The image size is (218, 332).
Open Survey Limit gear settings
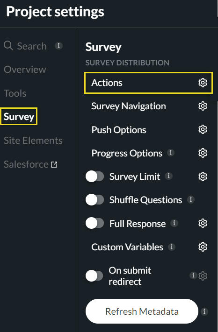pyautogui.click(x=203, y=177)
